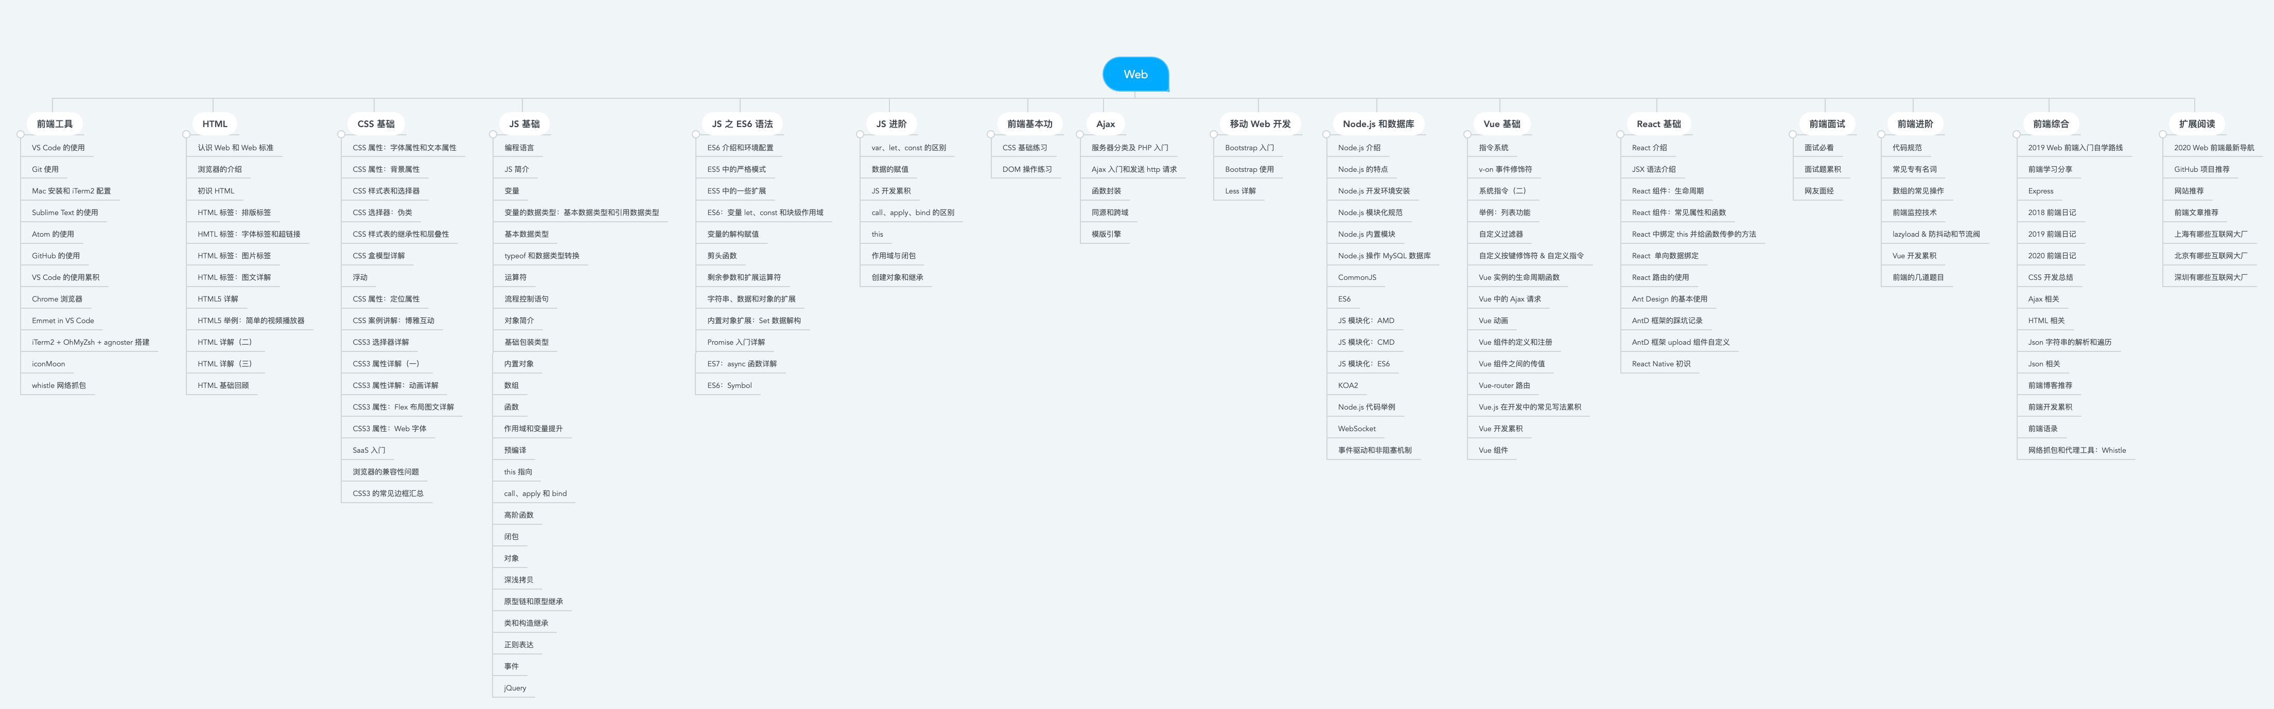Select the 扩展阅读 topic node
Viewport: 2274px width, 709px height.
pos(2196,123)
